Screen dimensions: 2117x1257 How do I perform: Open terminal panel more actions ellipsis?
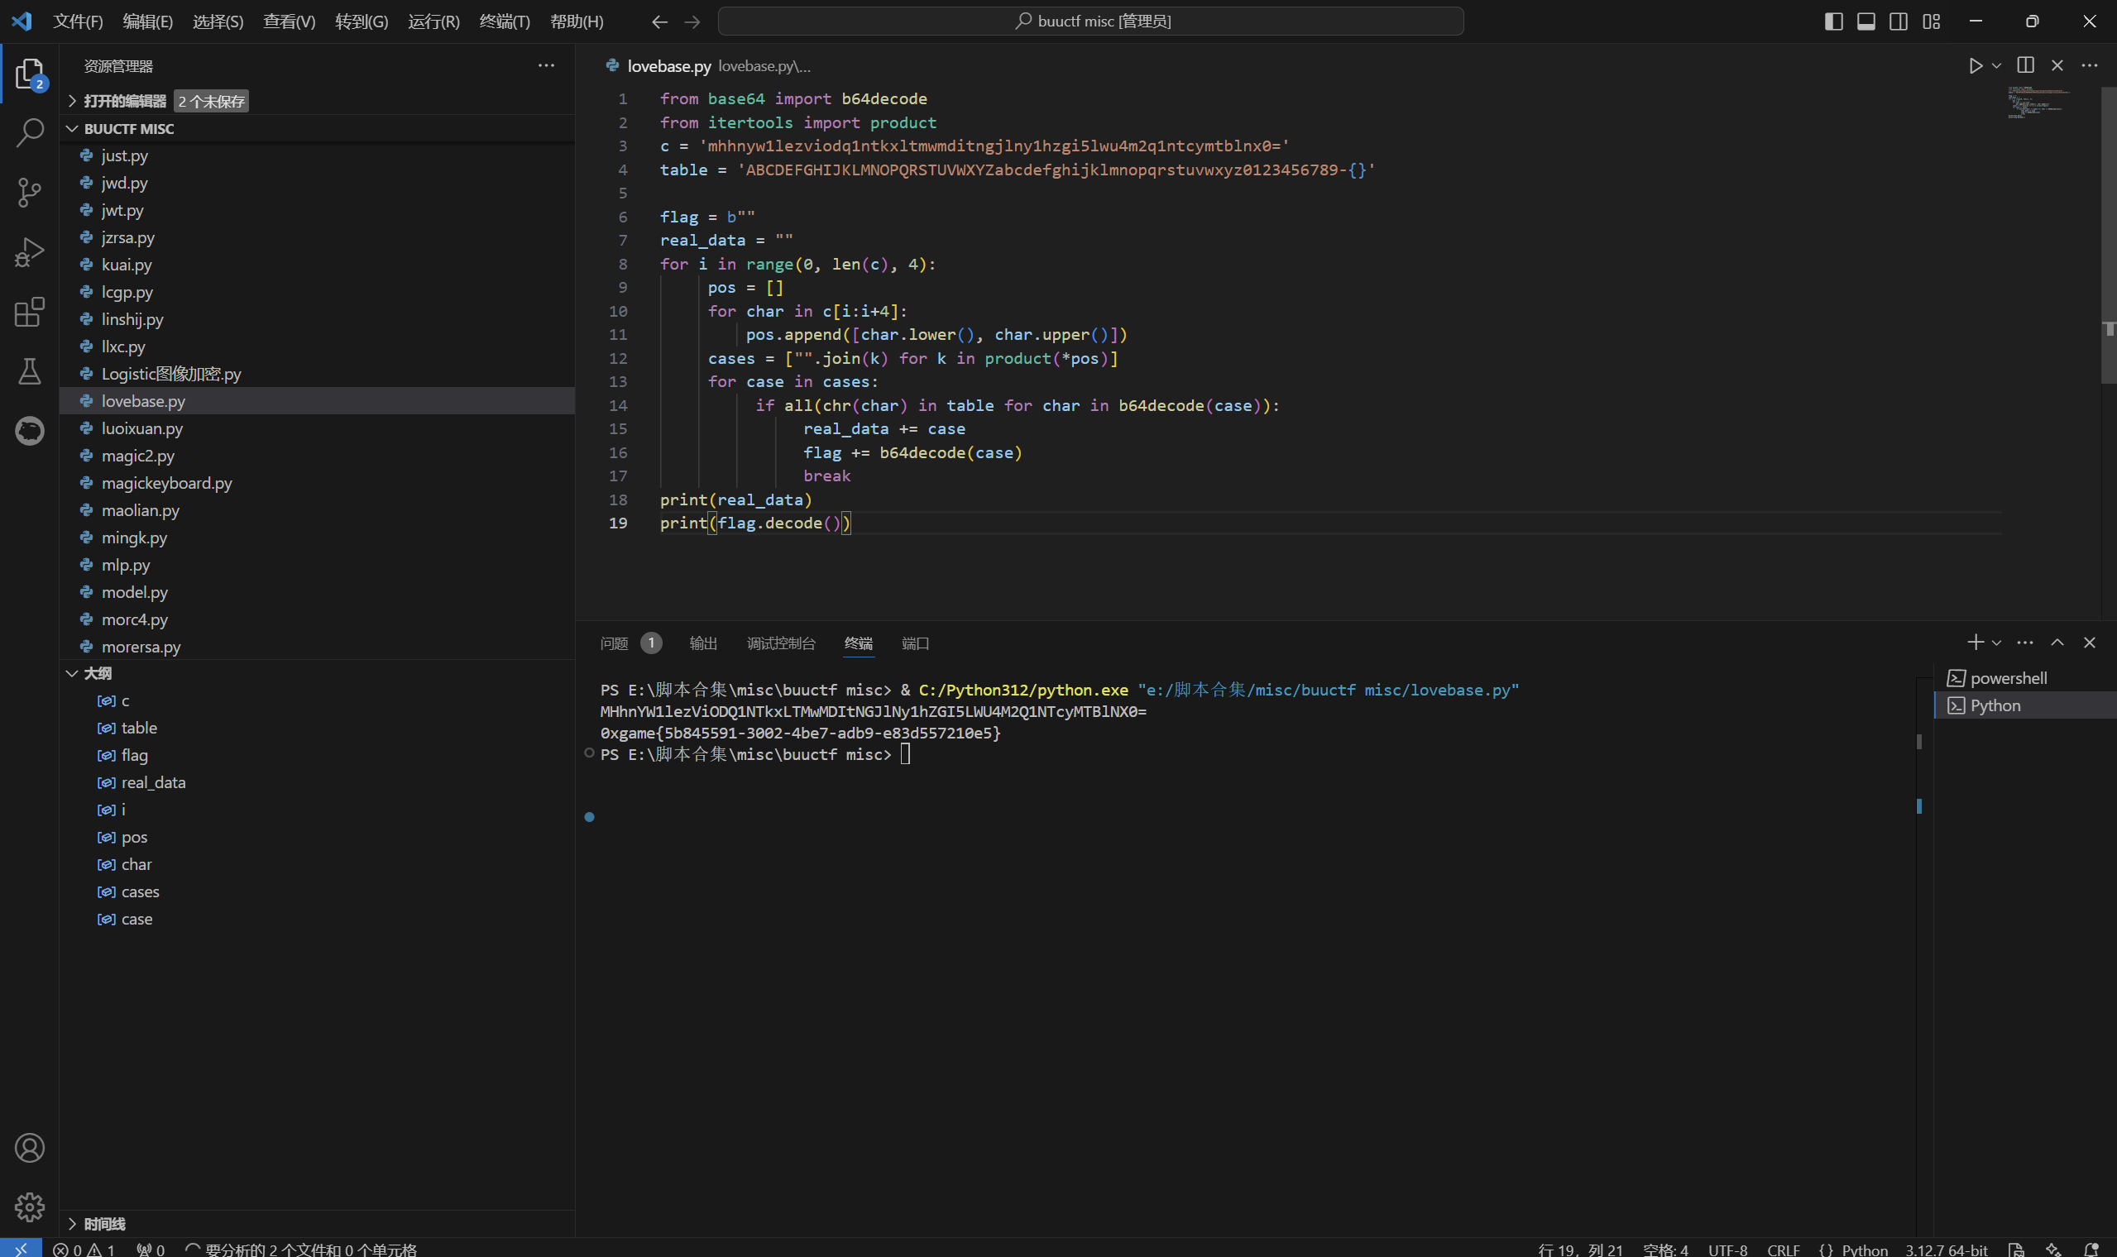pyautogui.click(x=2024, y=642)
